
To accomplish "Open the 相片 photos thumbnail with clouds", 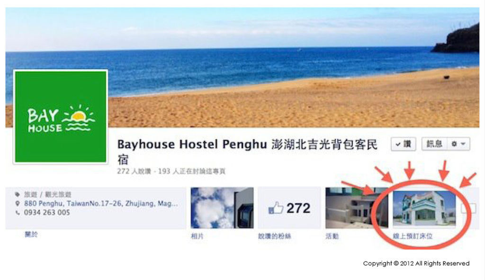I will coord(222,208).
